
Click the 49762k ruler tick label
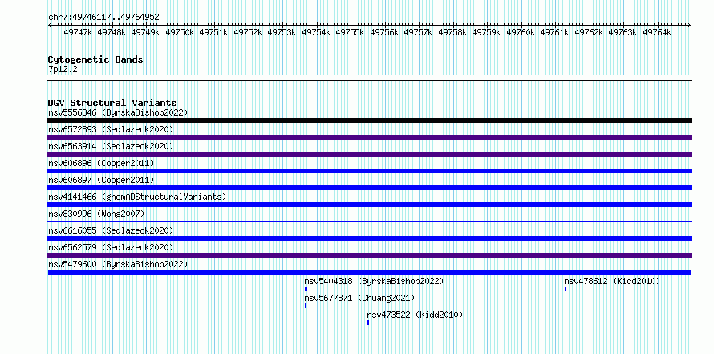coord(589,32)
